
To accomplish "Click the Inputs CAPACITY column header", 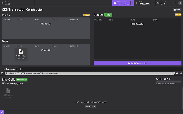I will [6, 20].
